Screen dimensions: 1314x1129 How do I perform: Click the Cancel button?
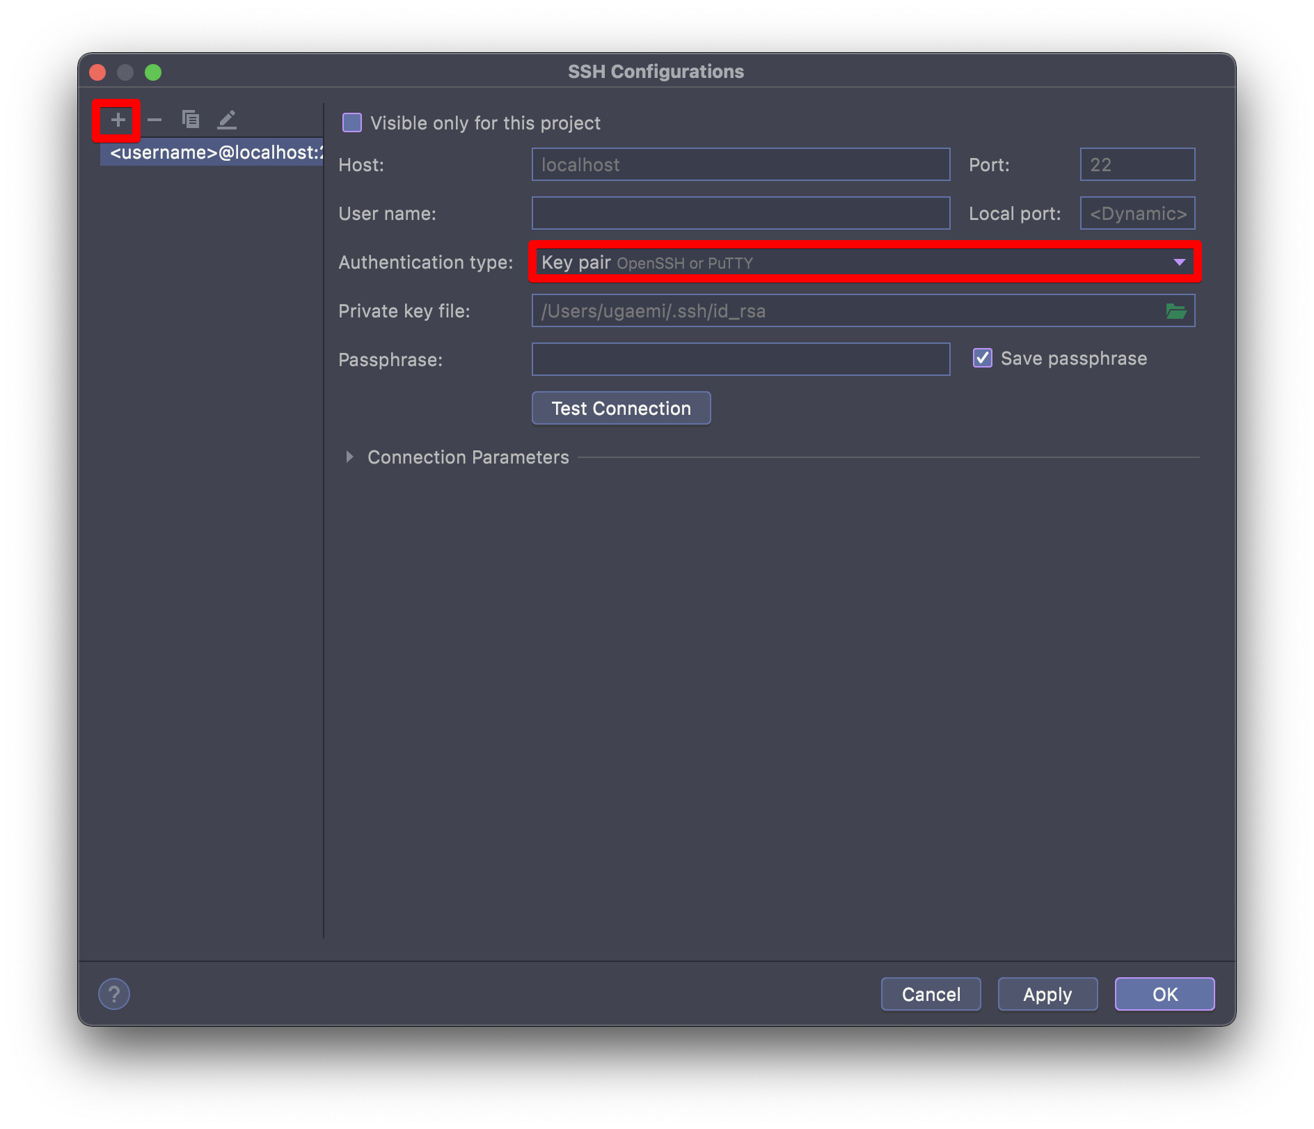click(x=931, y=994)
